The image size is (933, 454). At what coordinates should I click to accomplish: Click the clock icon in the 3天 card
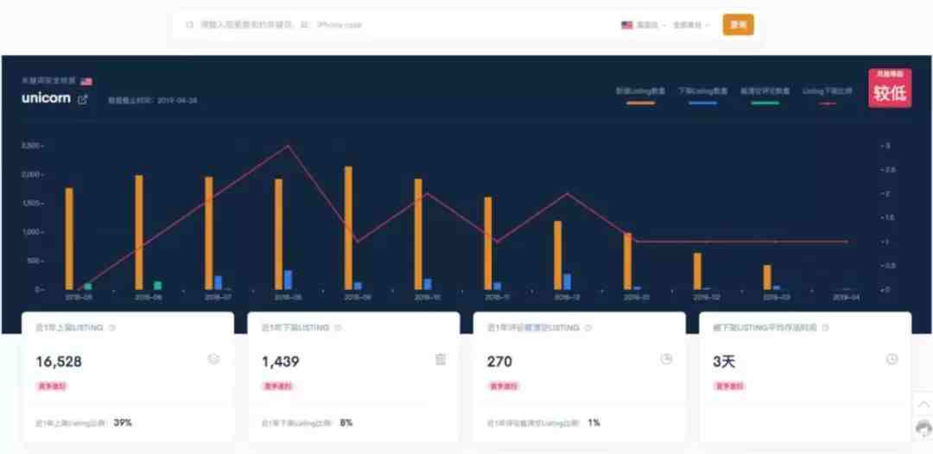[892, 359]
